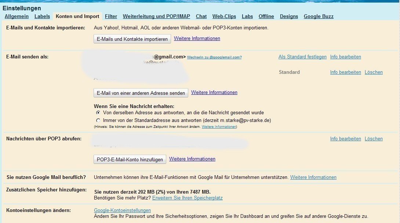Click E-Mails und Kontakte importieren button
400x223 pixels.
(x=132, y=39)
